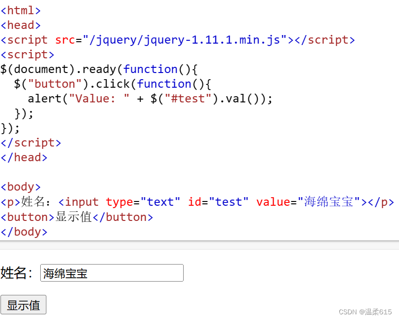399x320 pixels.
Task: Click the </body> closing tag
Action: tap(24, 231)
